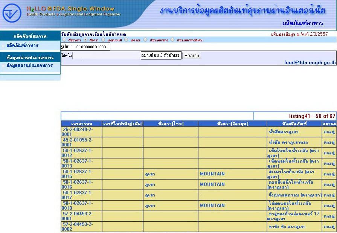Select the ชื่ออาหาร (food name) radio button
This screenshot has width=337, height=233.
(x=64, y=40)
